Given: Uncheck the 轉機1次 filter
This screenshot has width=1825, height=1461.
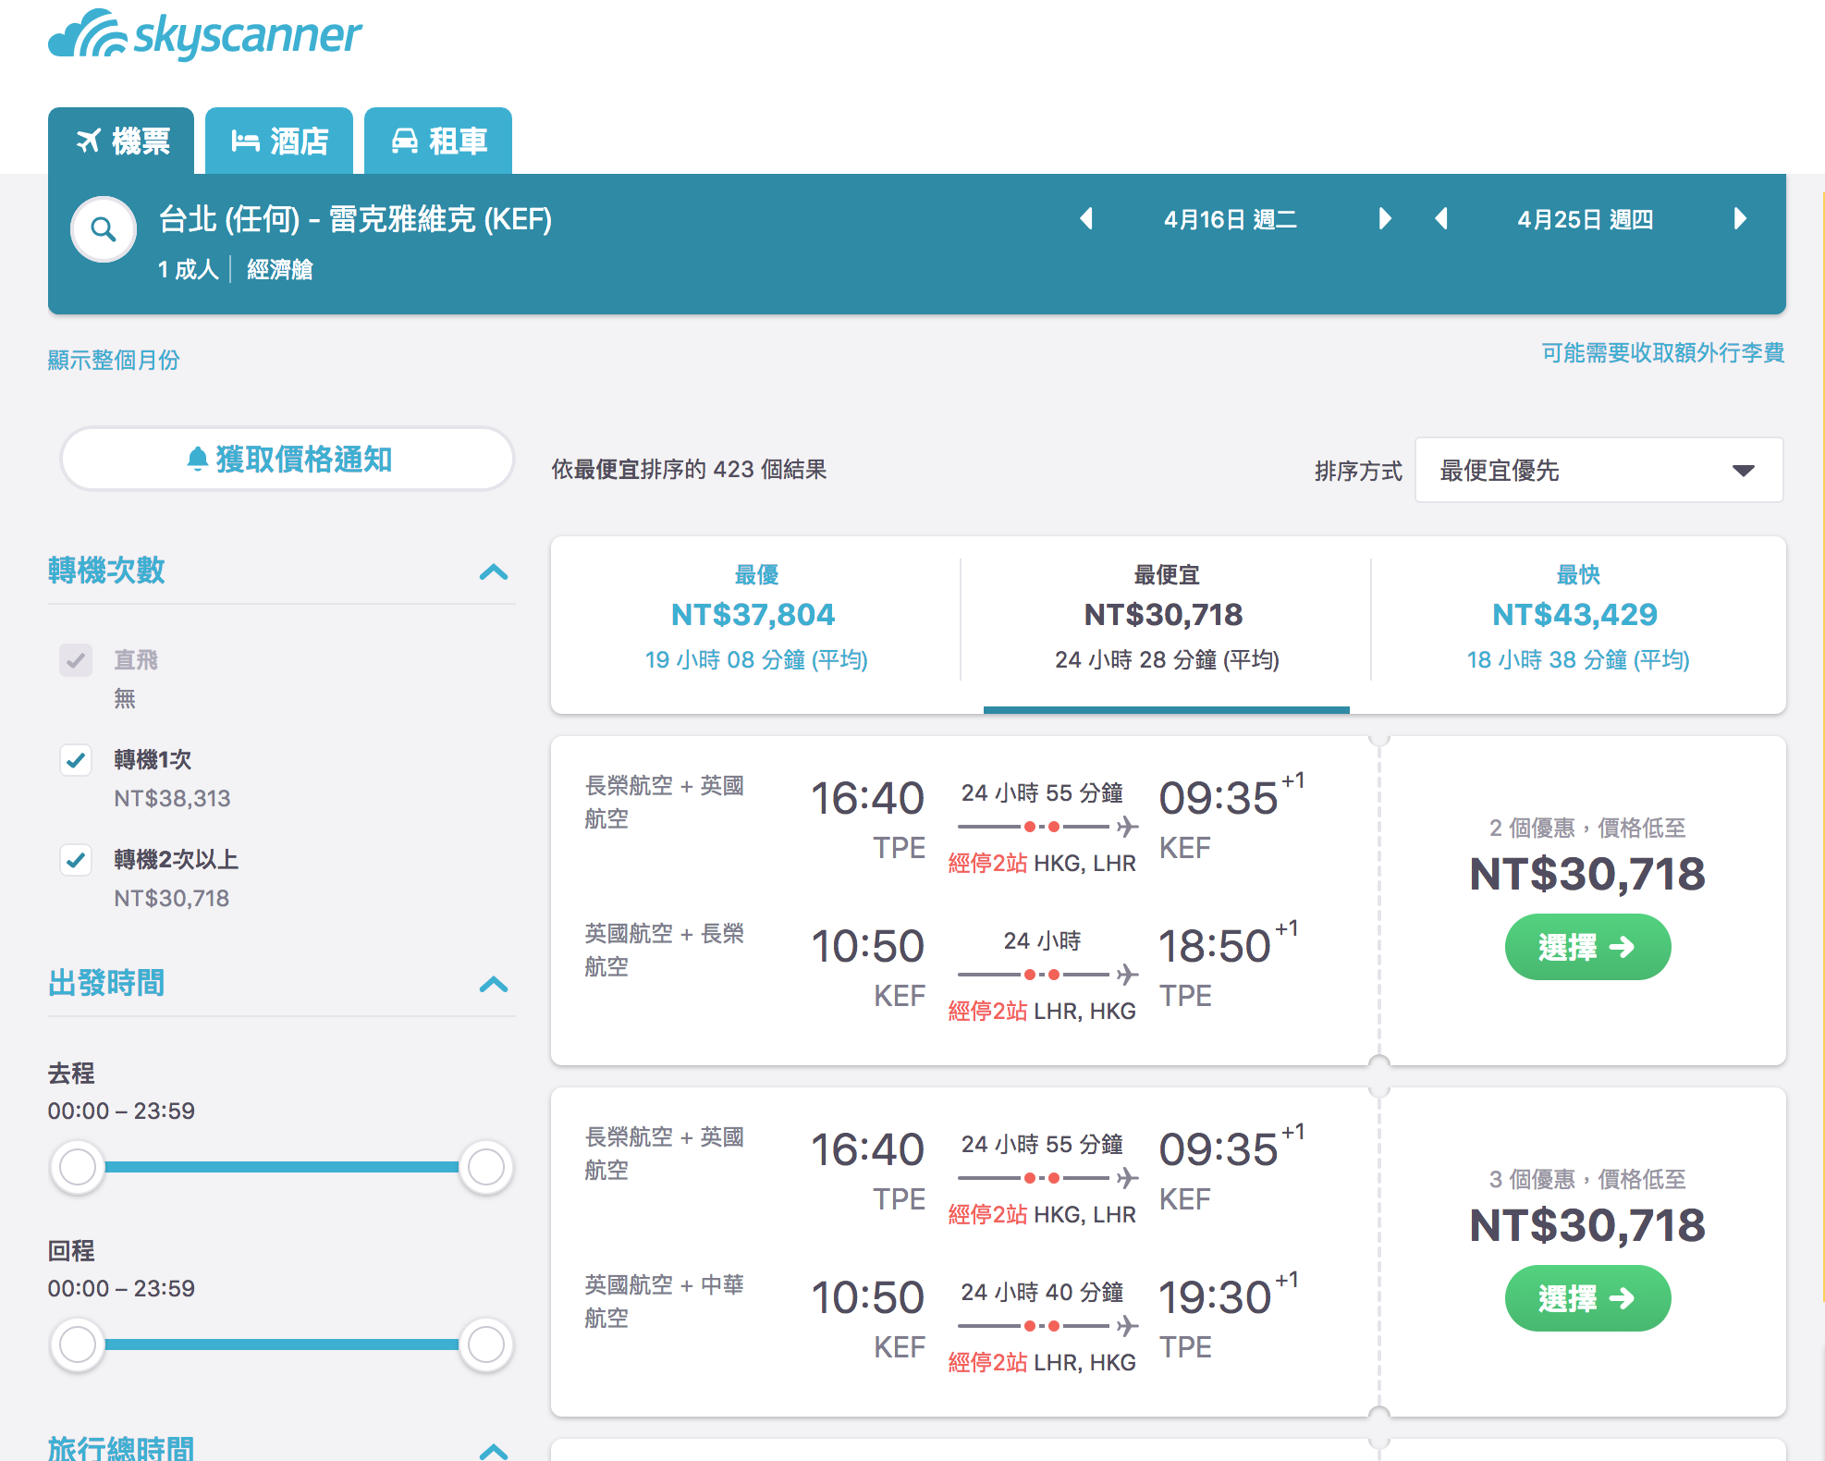Looking at the screenshot, I should [76, 760].
